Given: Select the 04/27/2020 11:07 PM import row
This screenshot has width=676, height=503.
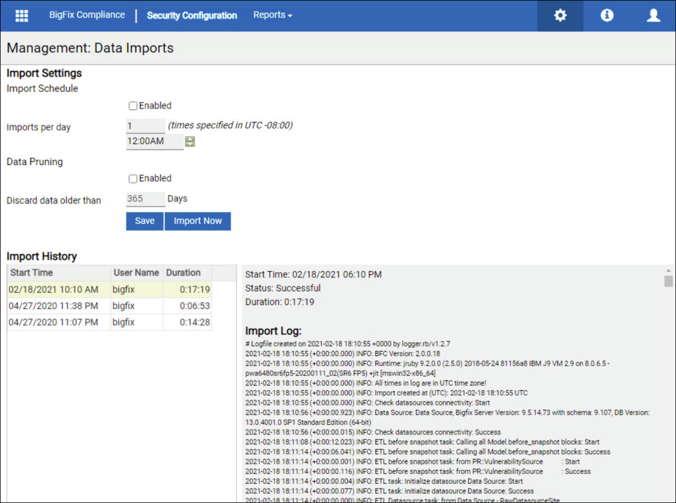Looking at the screenshot, I should (x=54, y=322).
